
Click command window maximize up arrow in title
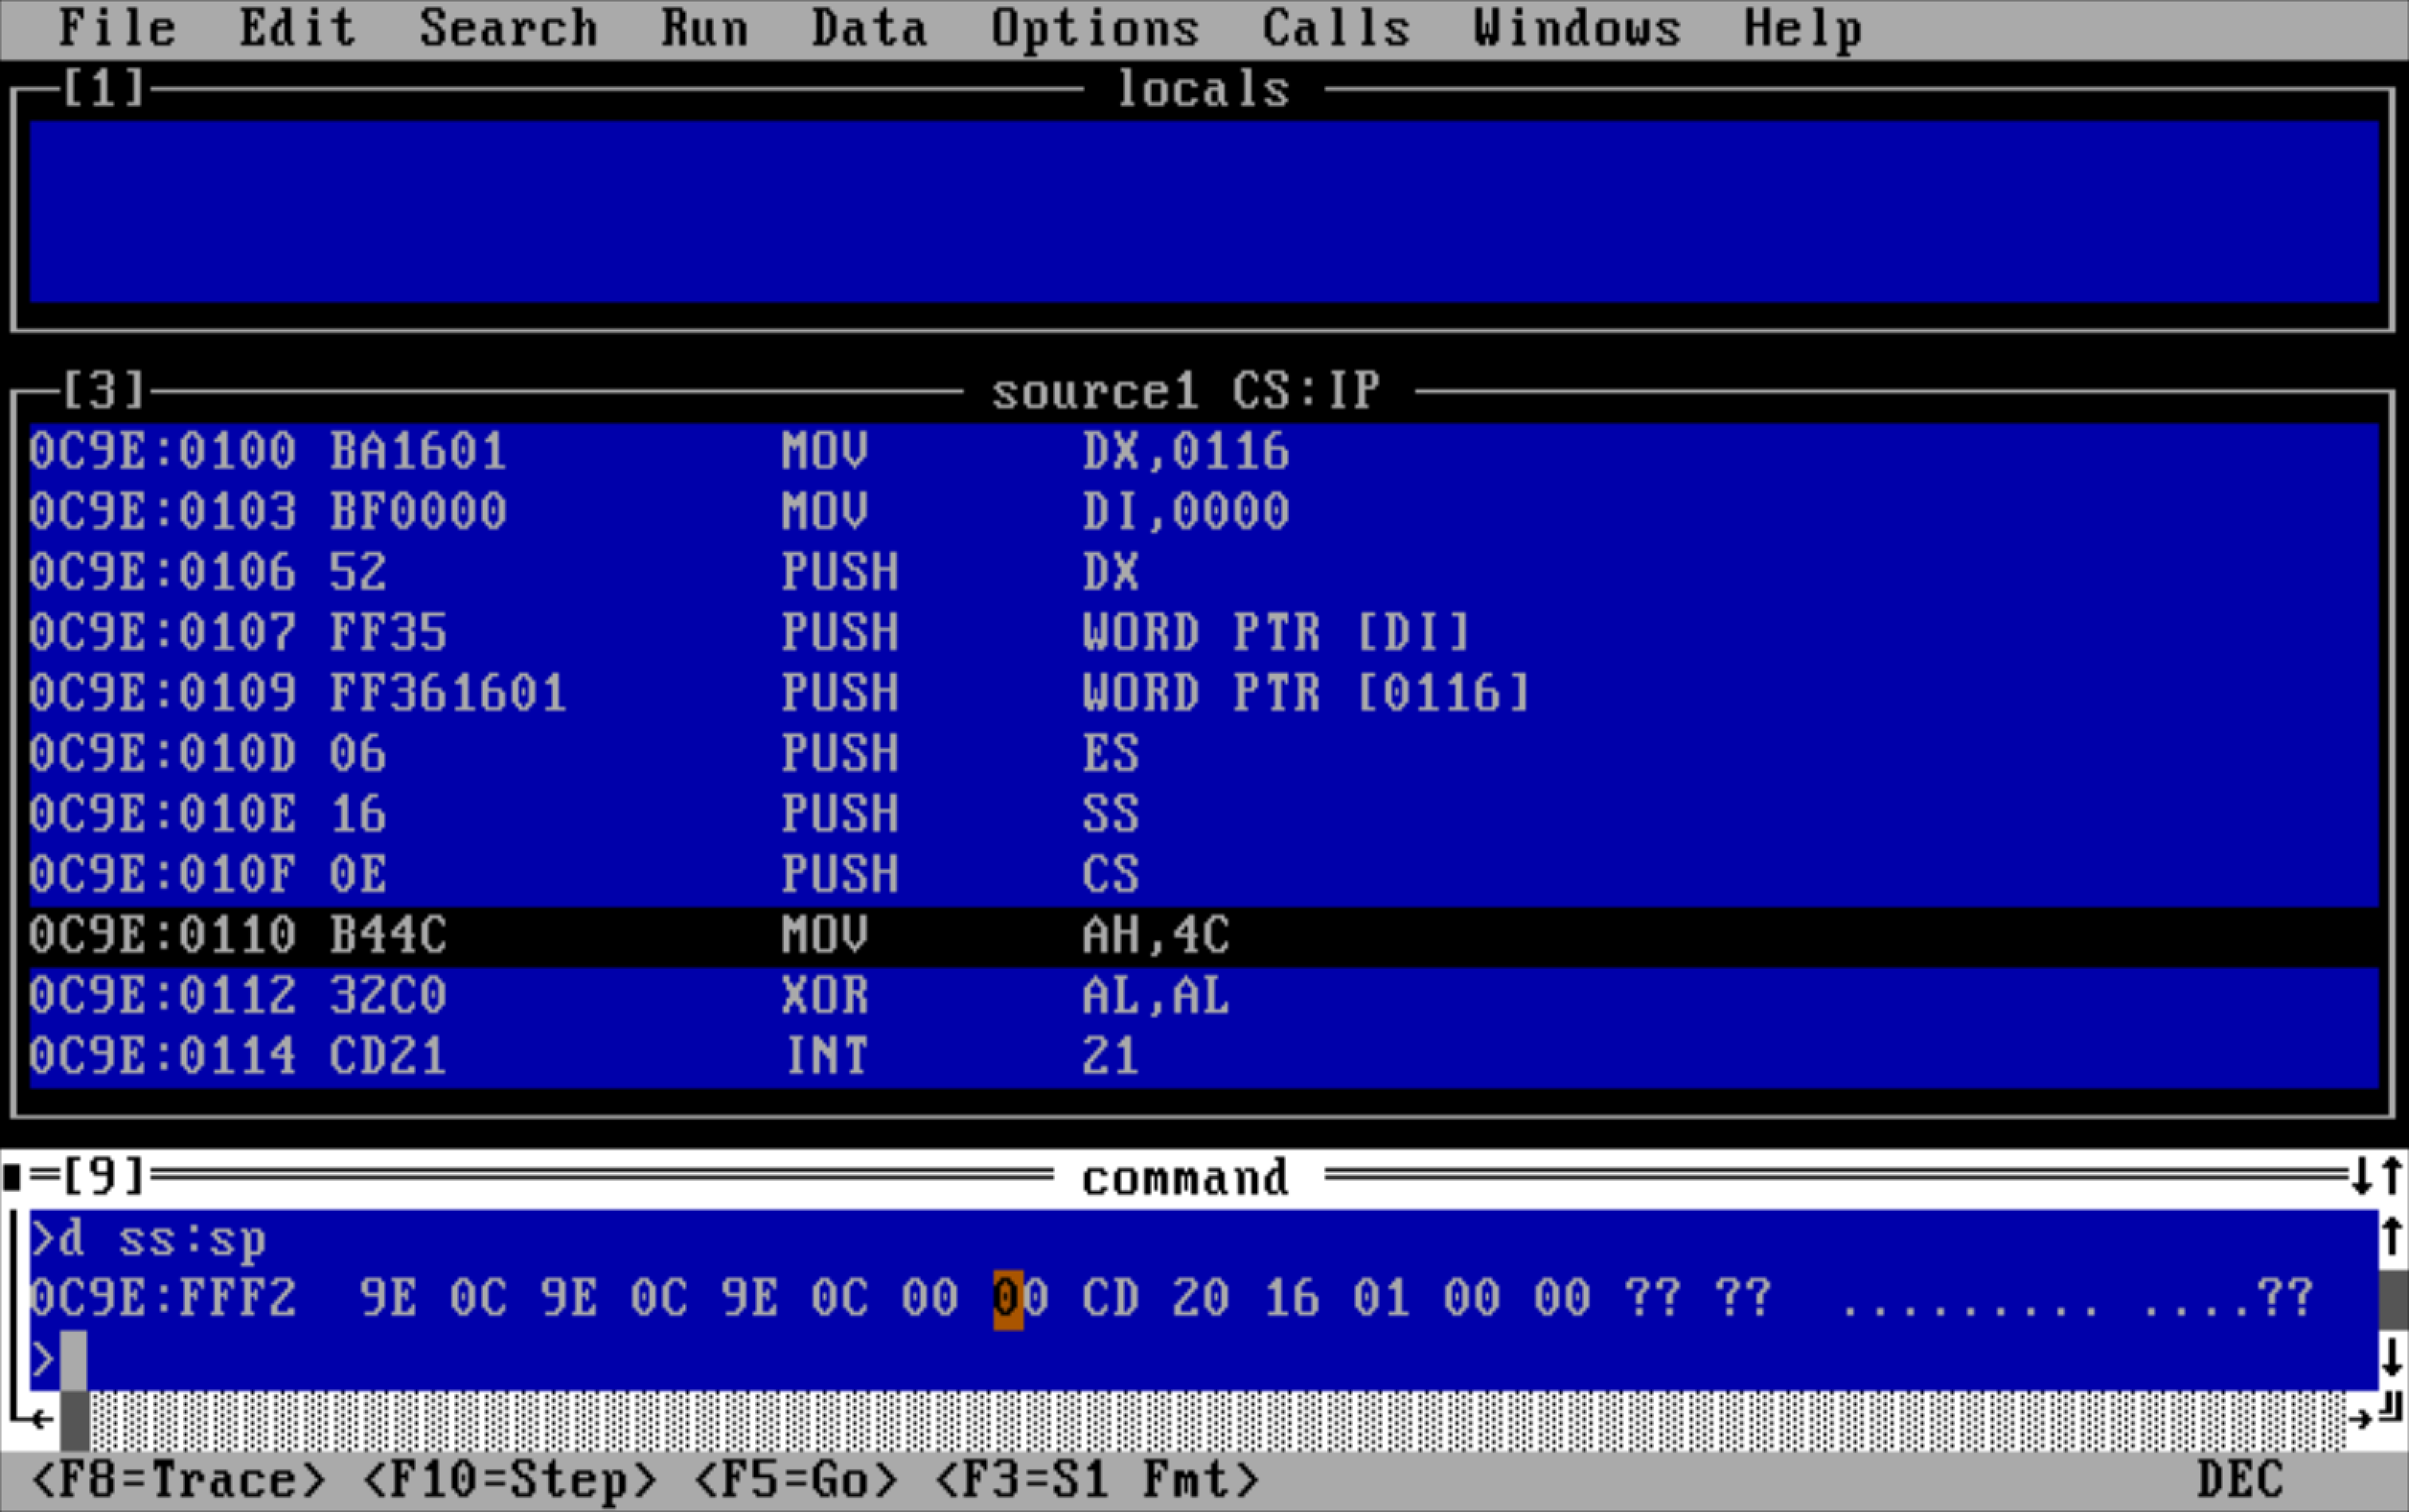2392,1177
